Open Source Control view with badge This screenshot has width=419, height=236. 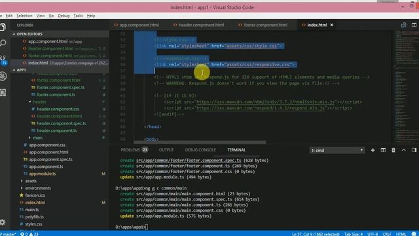click(3, 60)
